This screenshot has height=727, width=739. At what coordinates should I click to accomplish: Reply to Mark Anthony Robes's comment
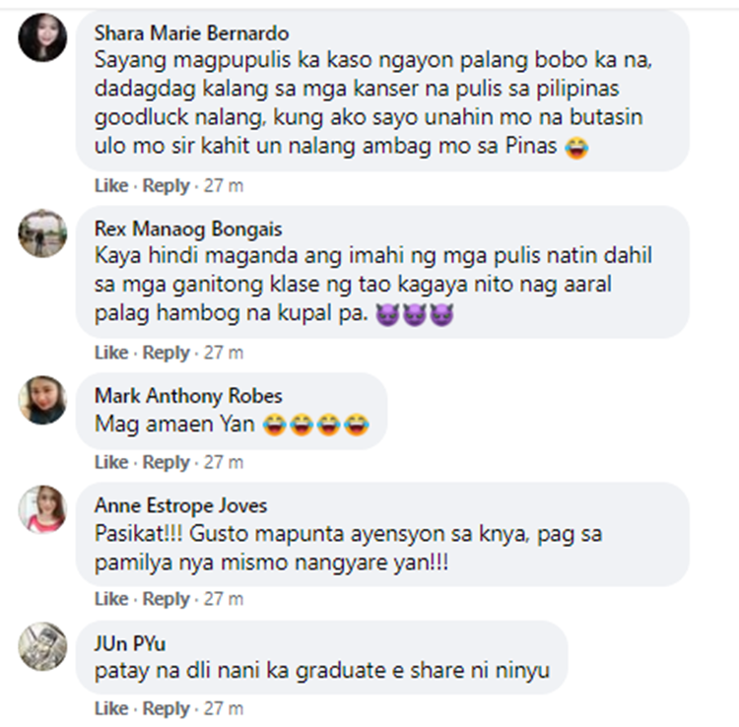click(166, 462)
